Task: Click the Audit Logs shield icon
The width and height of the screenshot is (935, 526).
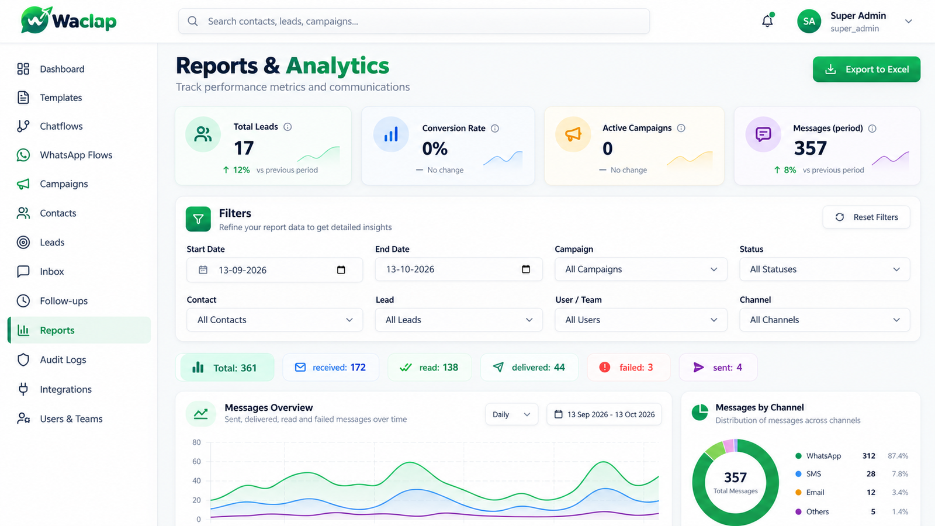Action: coord(23,359)
